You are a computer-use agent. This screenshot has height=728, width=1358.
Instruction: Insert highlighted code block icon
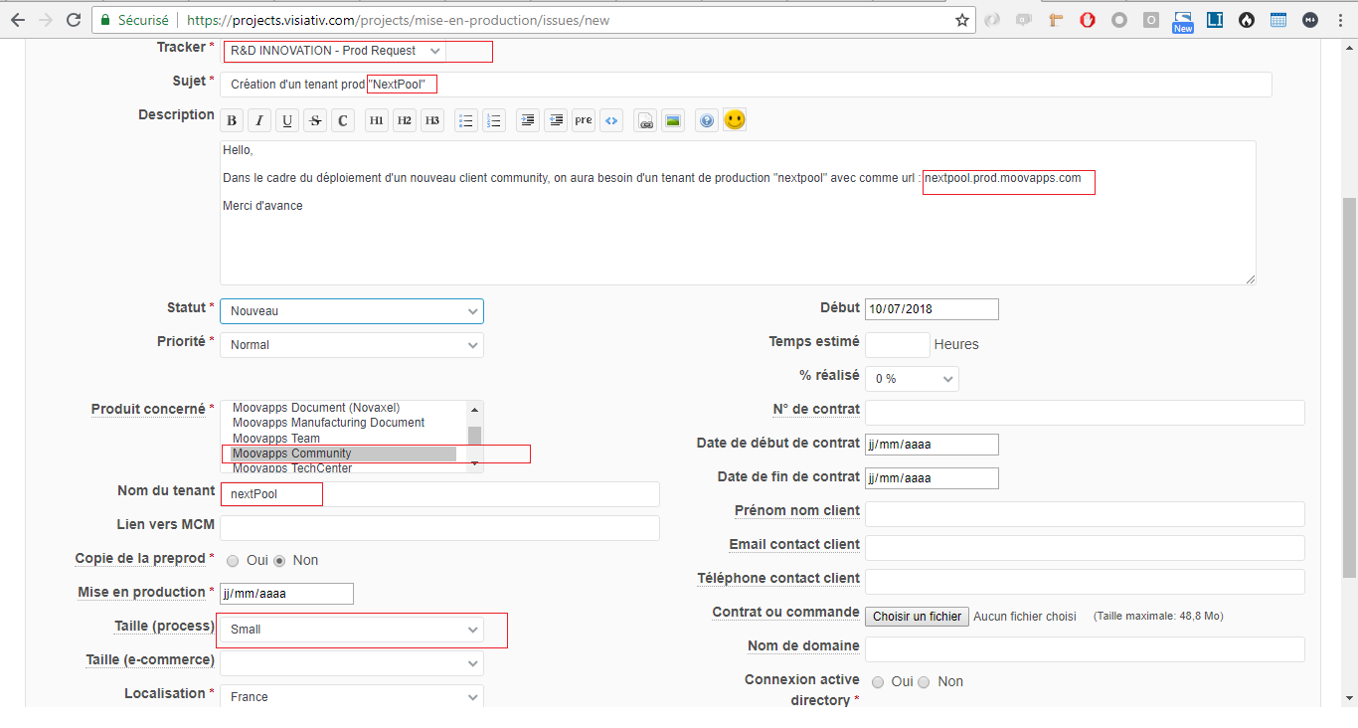(x=611, y=121)
